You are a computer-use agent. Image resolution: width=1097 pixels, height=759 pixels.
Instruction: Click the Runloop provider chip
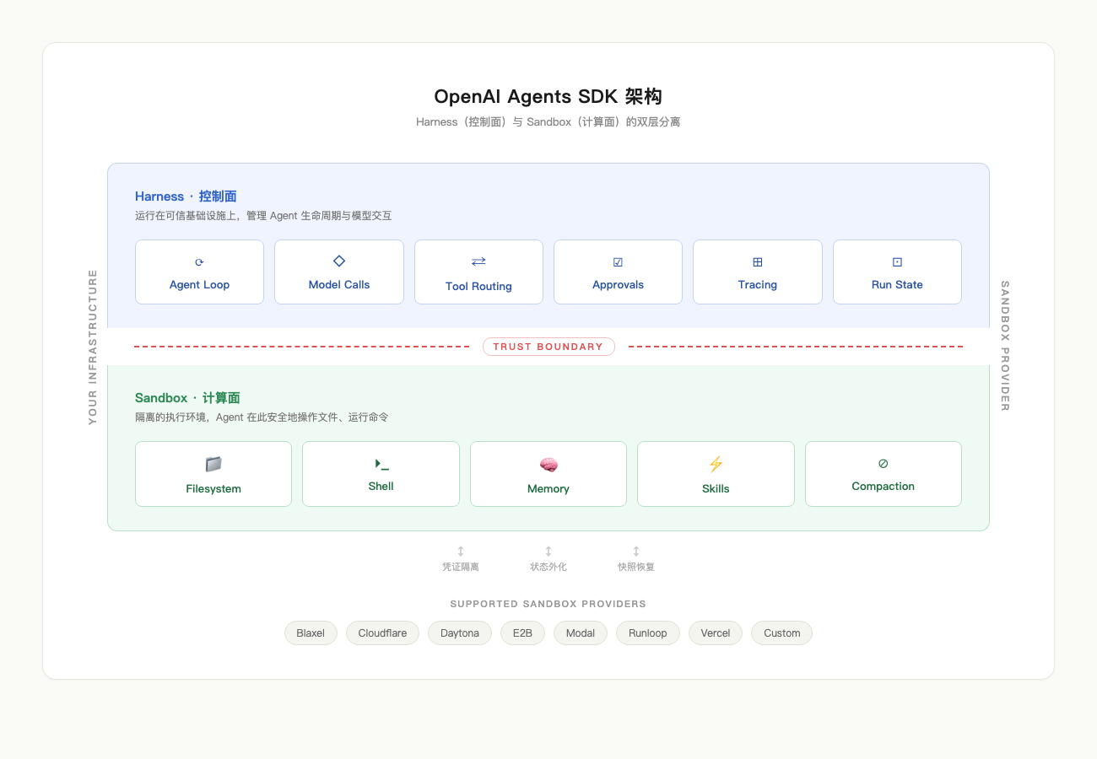pyautogui.click(x=648, y=633)
